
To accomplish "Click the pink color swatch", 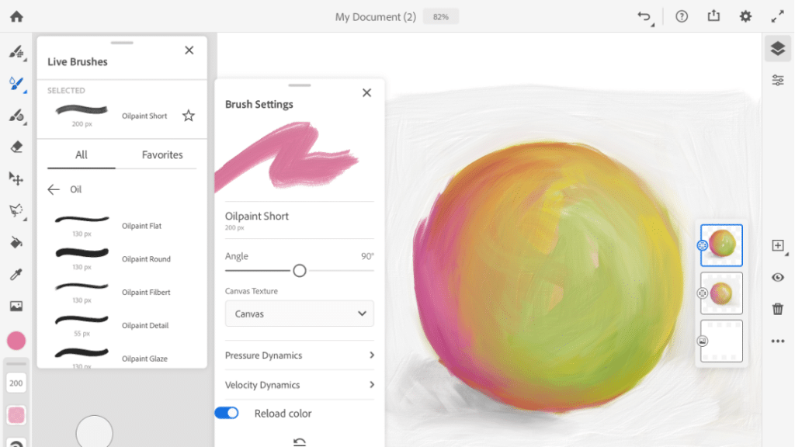I will [16, 340].
